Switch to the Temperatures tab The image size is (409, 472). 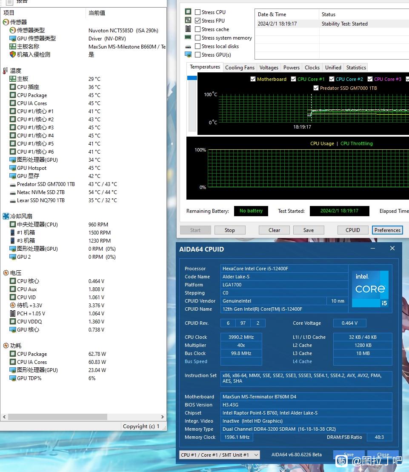tap(205, 67)
